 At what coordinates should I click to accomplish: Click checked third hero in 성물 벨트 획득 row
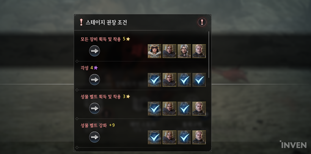(184, 108)
